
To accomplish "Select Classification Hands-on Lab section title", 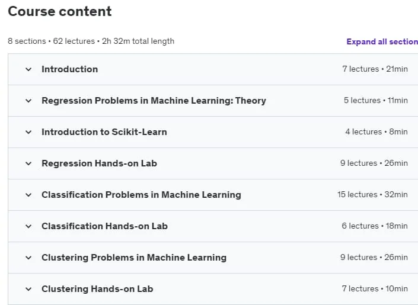I will pyautogui.click(x=104, y=226).
